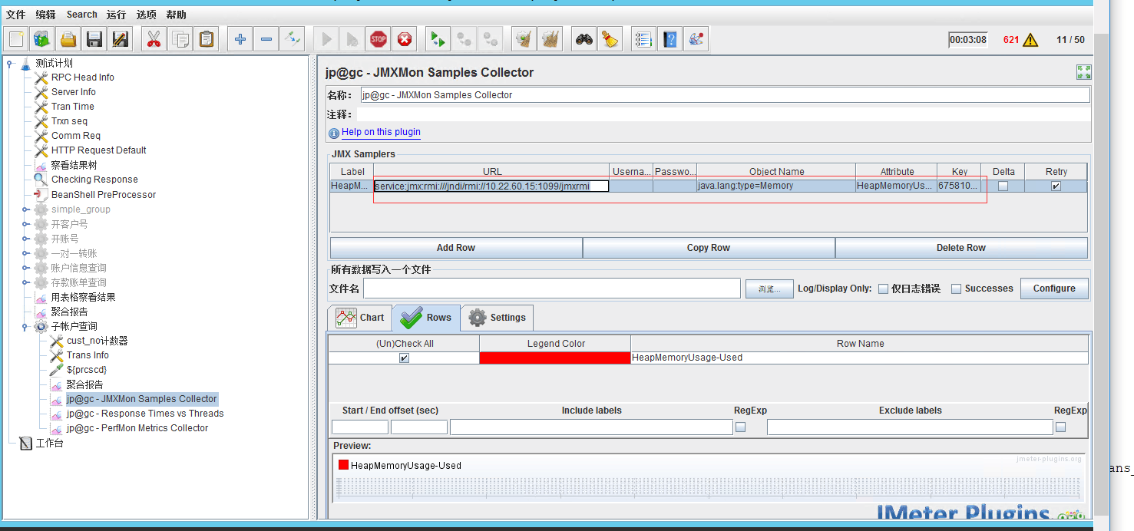Image resolution: width=1134 pixels, height=531 pixels.
Task: Collapse the 子帐户查询 thread group
Action: tap(25, 326)
